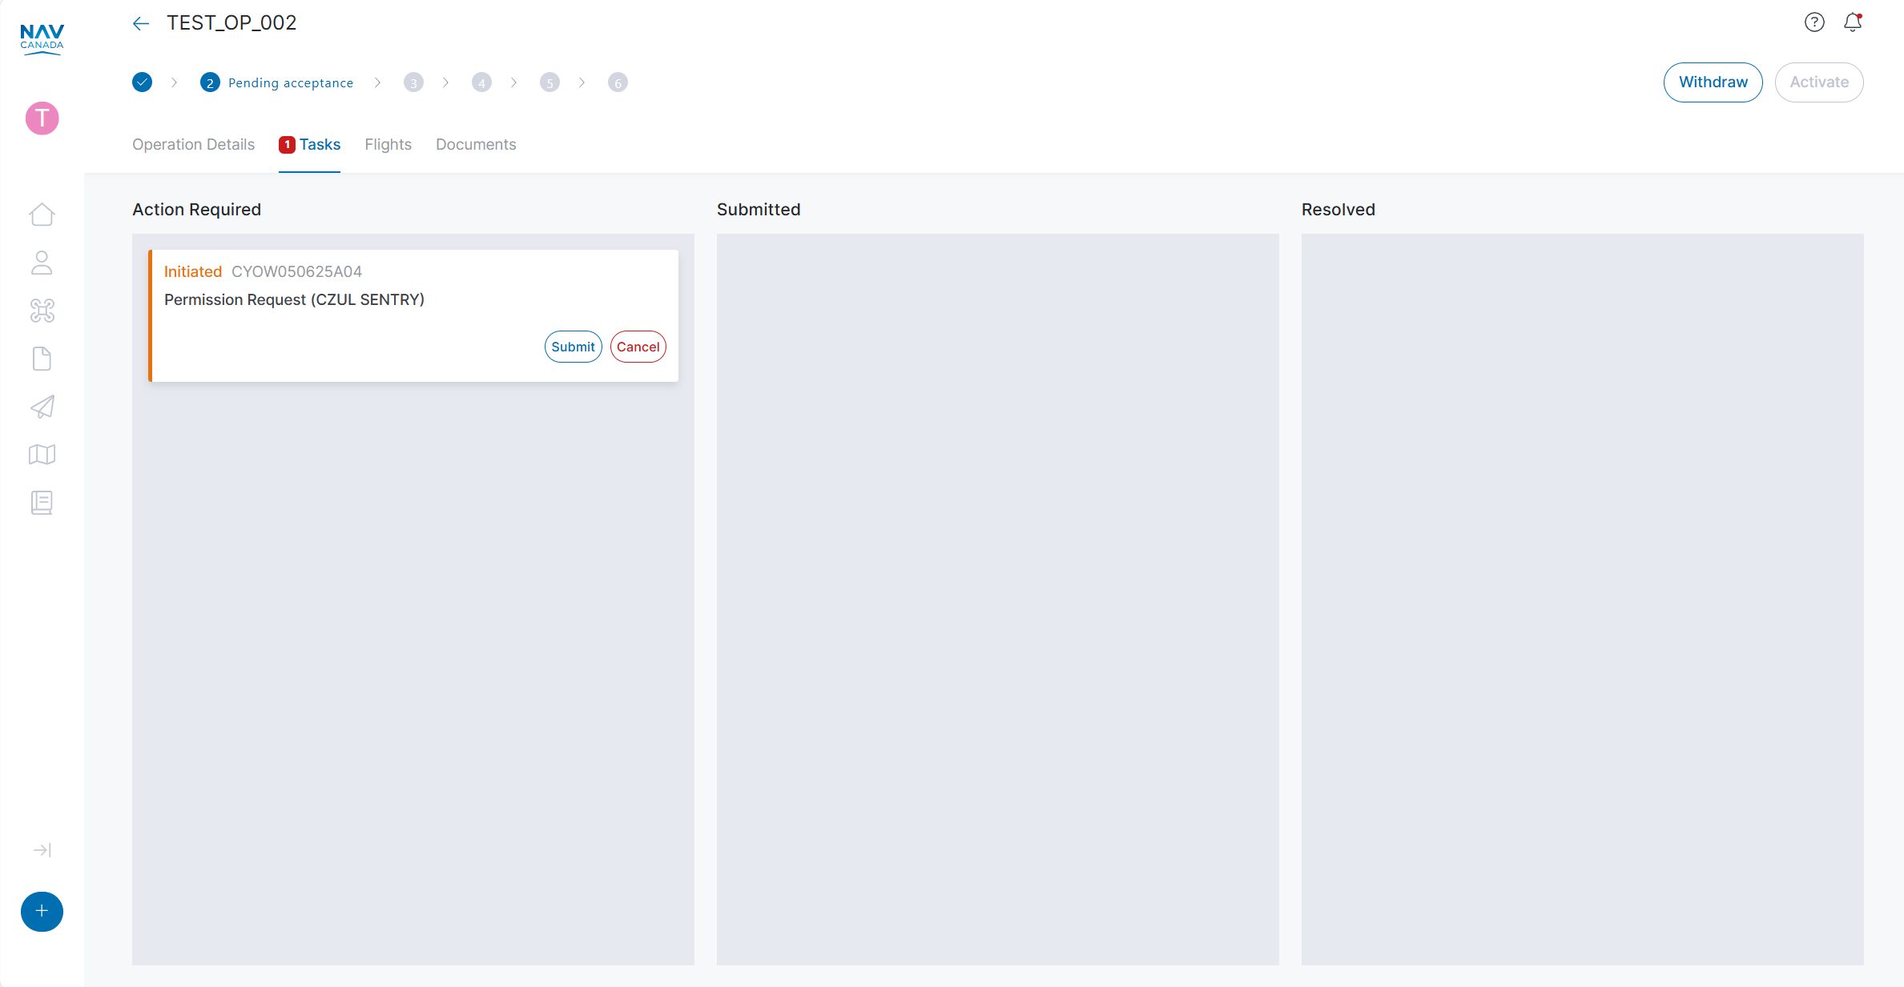Click the Withdraw button
This screenshot has height=987, width=1904.
[1713, 82]
